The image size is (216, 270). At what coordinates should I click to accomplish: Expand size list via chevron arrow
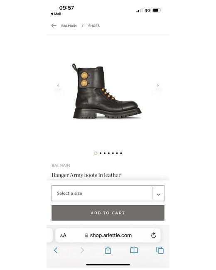158,194
